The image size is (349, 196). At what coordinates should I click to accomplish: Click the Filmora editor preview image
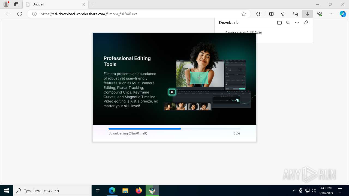pyautogui.click(x=210, y=77)
